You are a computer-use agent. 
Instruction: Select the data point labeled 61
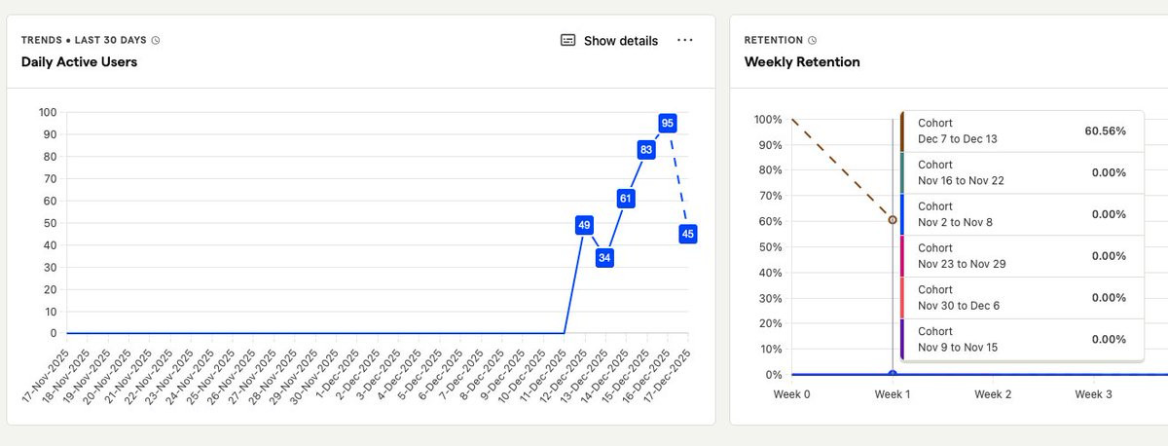coord(626,199)
